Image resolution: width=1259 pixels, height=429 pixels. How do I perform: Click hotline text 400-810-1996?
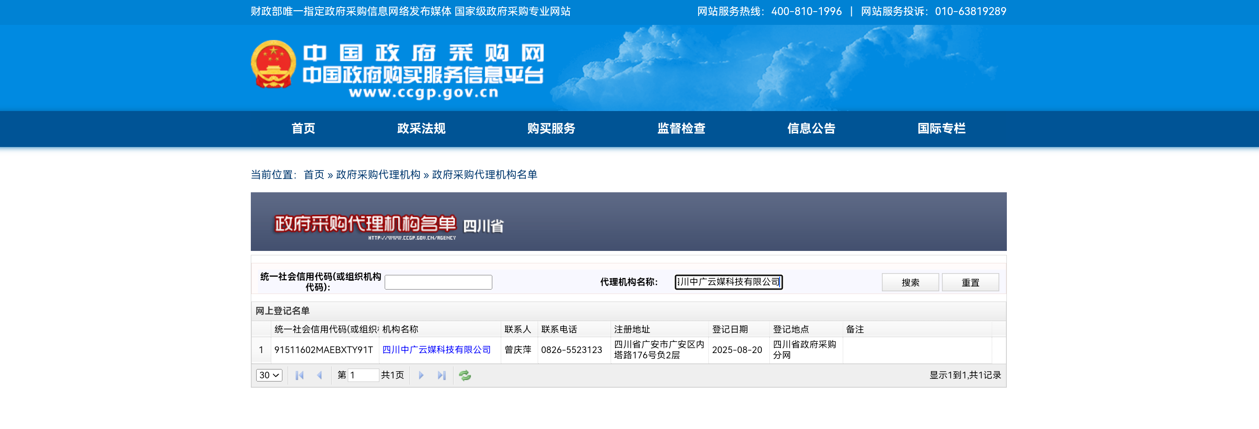[x=806, y=11]
